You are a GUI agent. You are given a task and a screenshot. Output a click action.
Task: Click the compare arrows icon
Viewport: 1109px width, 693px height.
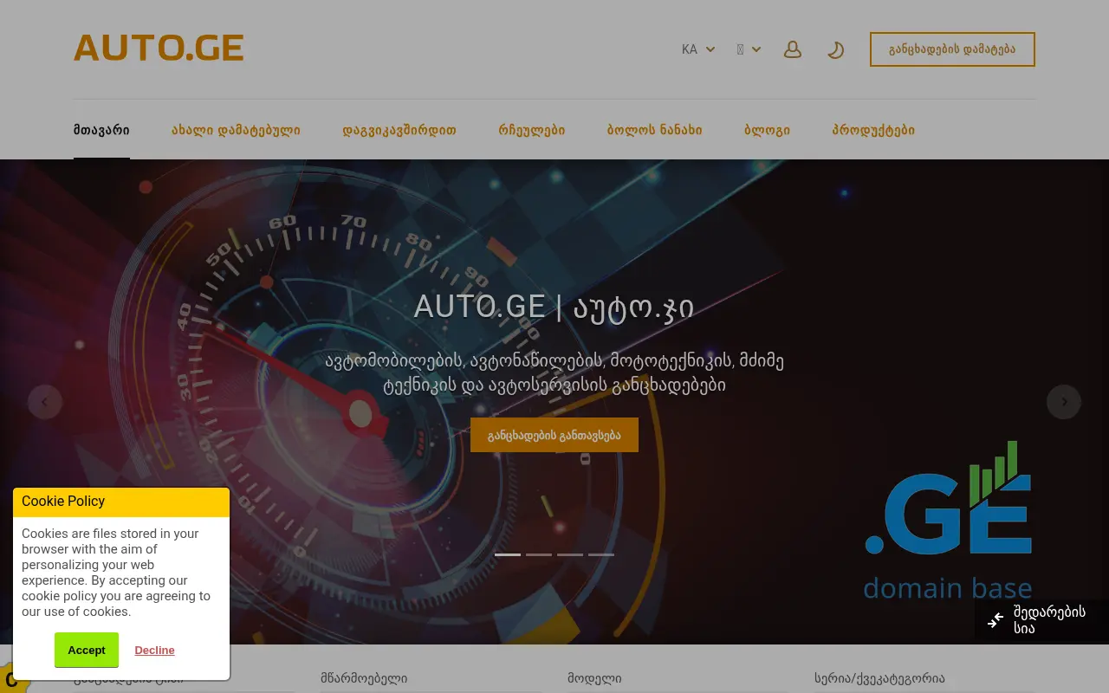coord(996,619)
